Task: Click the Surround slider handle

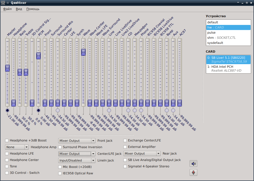Action: pyautogui.click(x=51, y=103)
